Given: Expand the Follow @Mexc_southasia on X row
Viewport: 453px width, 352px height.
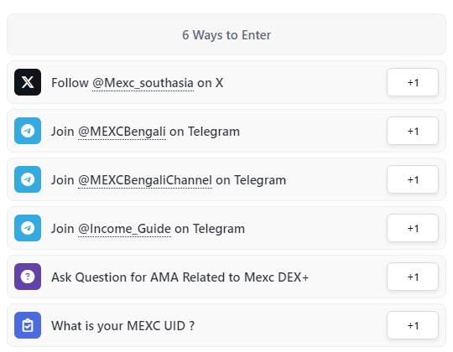Looking at the screenshot, I should pos(226,82).
